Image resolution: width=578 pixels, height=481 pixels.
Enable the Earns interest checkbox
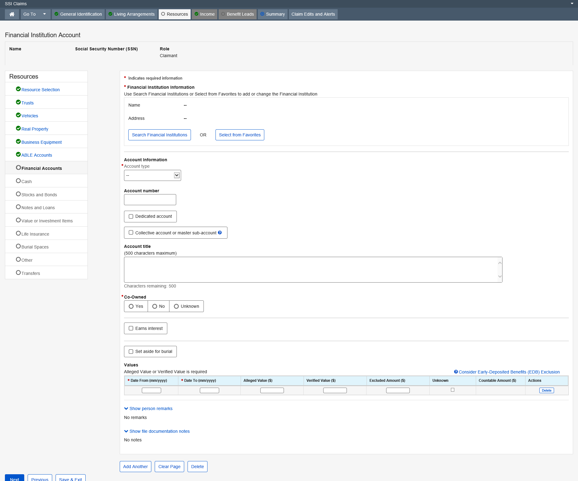(131, 328)
